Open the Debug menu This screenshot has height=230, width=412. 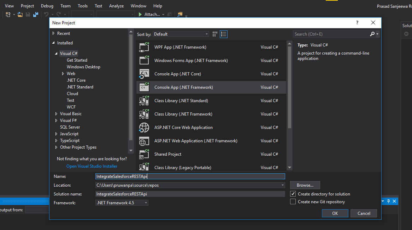(x=47, y=6)
